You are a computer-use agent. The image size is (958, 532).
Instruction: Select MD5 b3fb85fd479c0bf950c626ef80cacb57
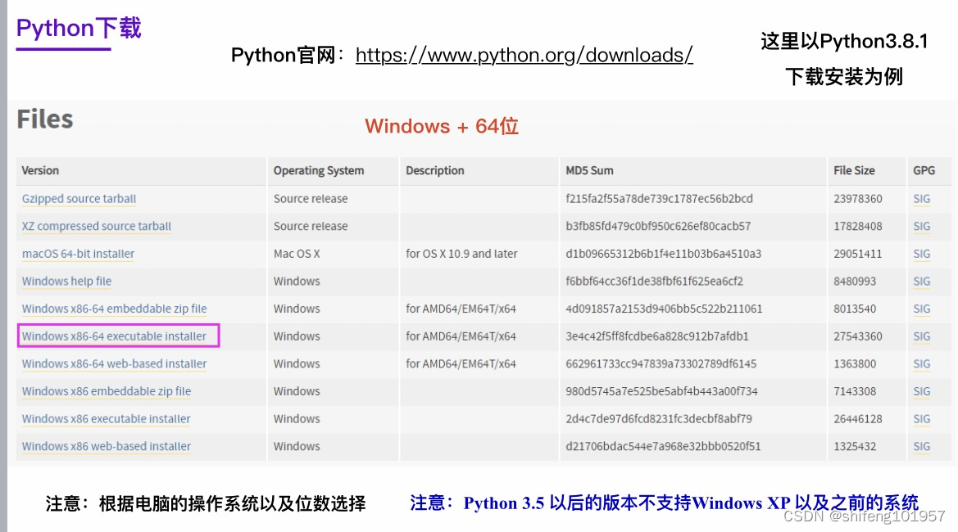coord(658,227)
